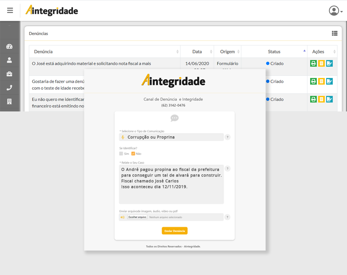Select the building sidebar icon
This screenshot has height=275, width=347.
click(9, 101)
